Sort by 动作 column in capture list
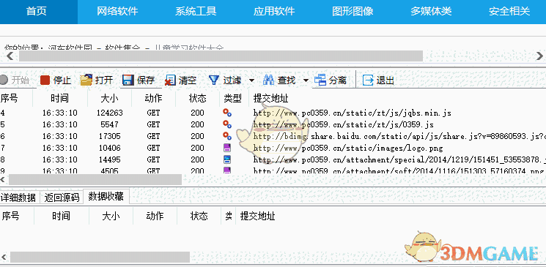The height and width of the screenshot is (267, 546). (154, 98)
